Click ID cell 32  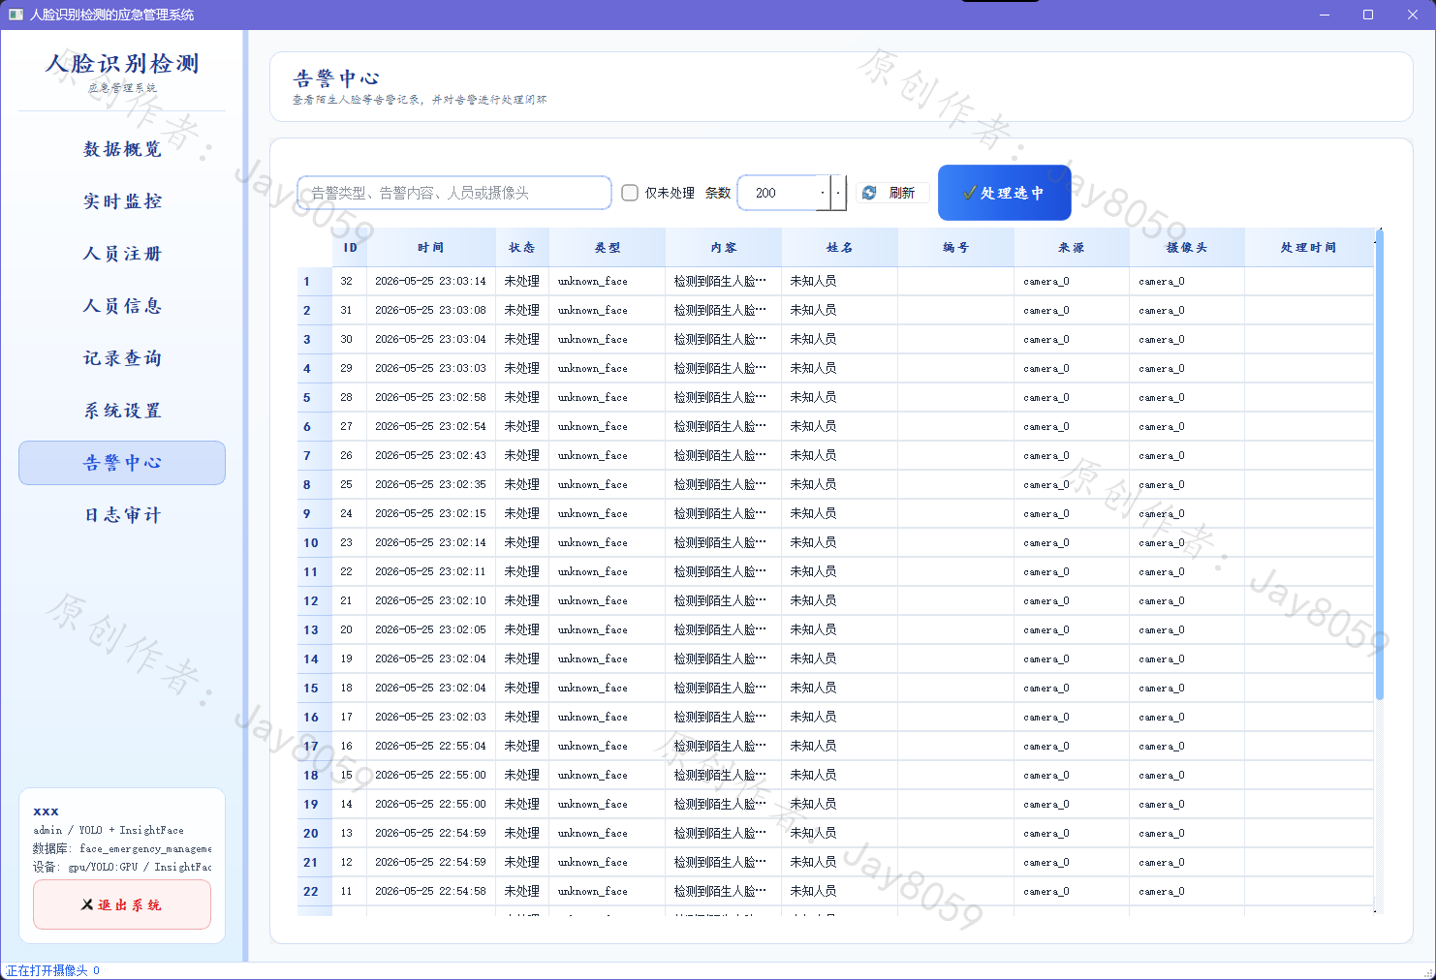[x=350, y=282]
